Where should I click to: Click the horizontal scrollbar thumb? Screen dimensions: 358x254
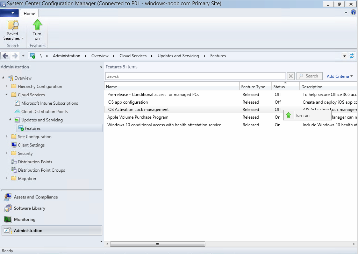pyautogui.click(x=158, y=244)
